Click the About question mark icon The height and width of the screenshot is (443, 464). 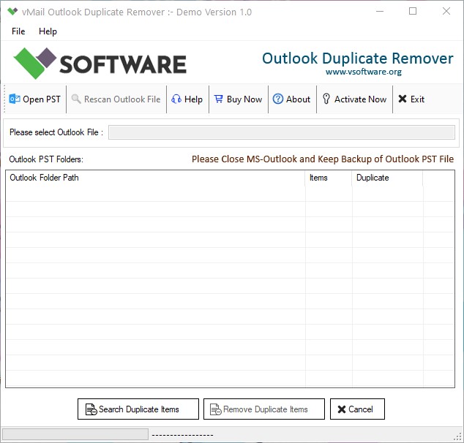278,99
